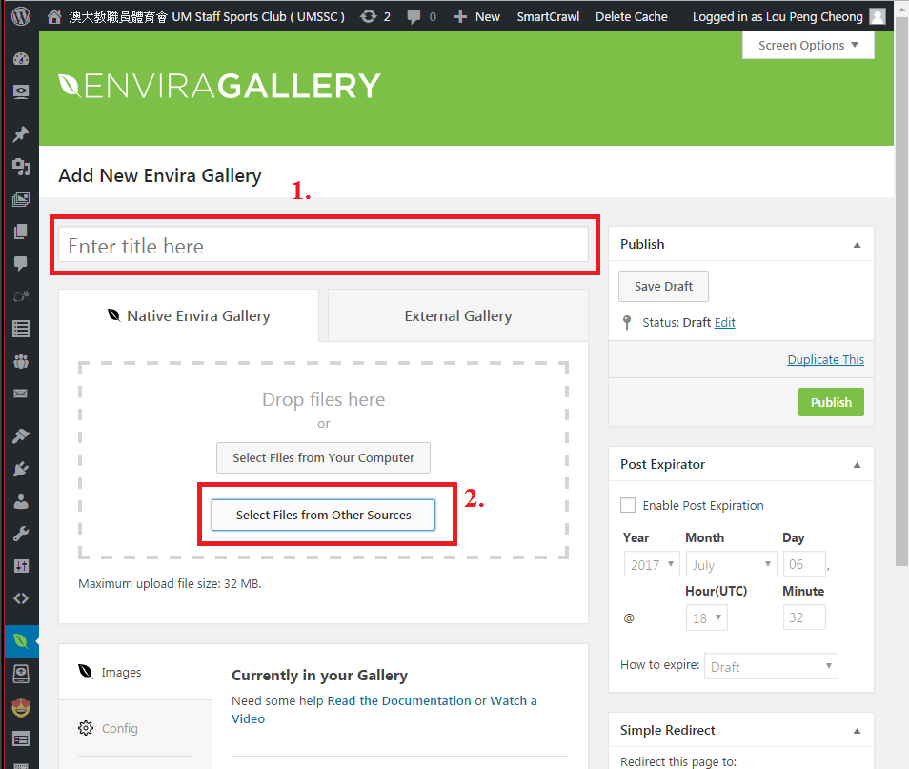The height and width of the screenshot is (769, 909).
Task: Click Delete Cache in admin bar
Action: pos(632,17)
